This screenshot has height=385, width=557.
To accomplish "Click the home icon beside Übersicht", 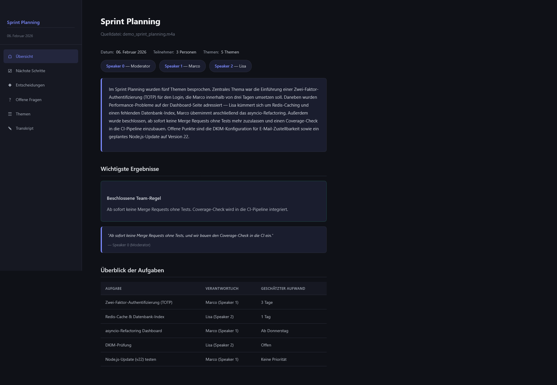I will [x=10, y=56].
